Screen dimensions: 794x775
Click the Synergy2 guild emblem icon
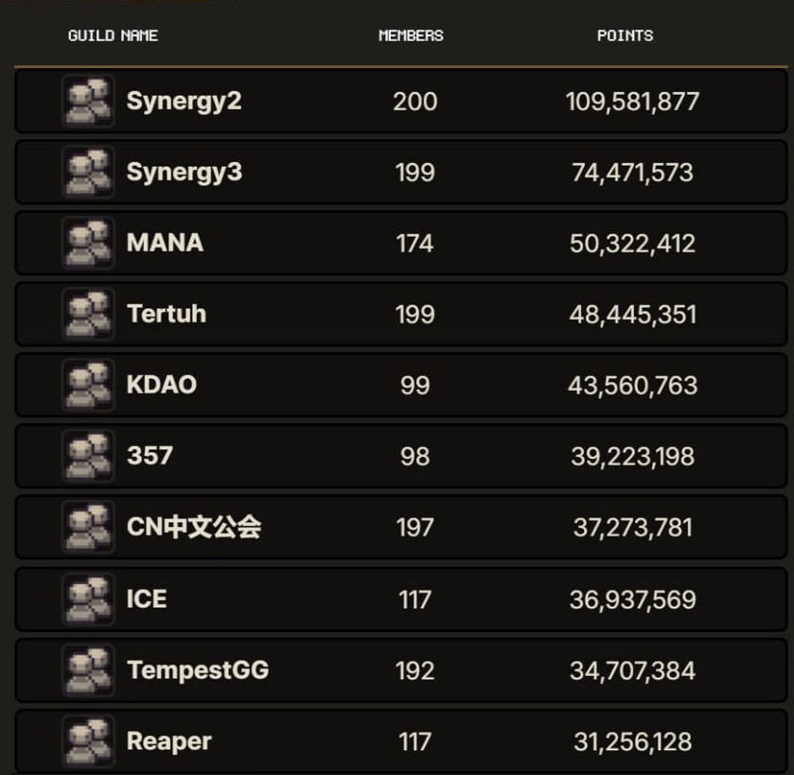coord(86,100)
